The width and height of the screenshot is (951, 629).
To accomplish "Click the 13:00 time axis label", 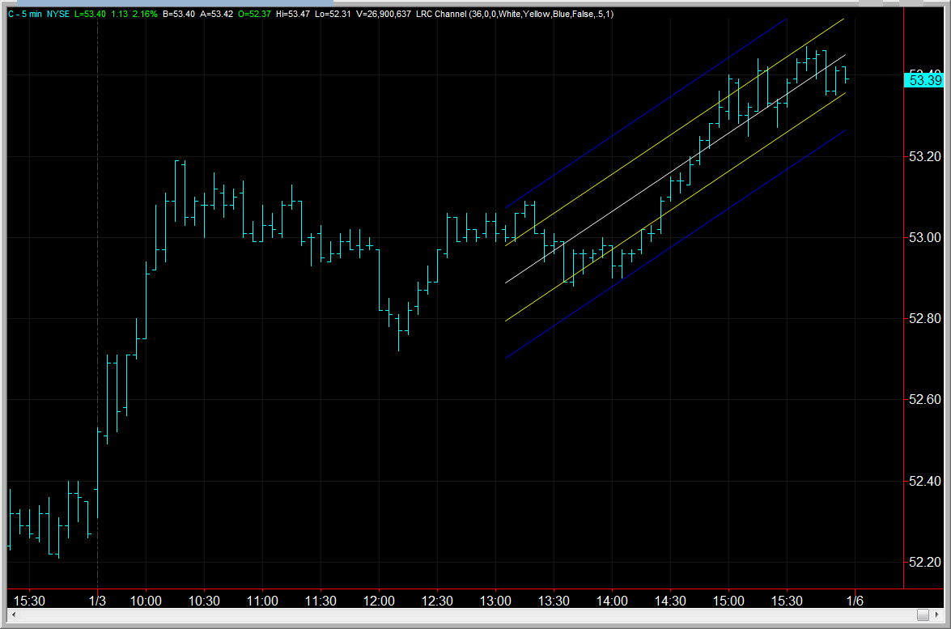I will [x=496, y=601].
